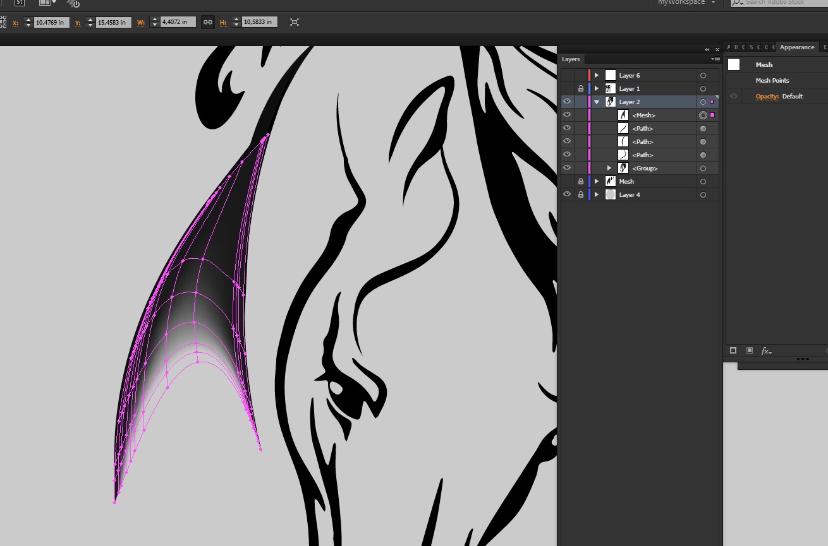Click the target circle of the <Mesh> sublayer

(x=703, y=116)
